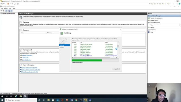Click Validate Configuration in Actions pane
This screenshot has width=181, height=102.
[x=156, y=18]
